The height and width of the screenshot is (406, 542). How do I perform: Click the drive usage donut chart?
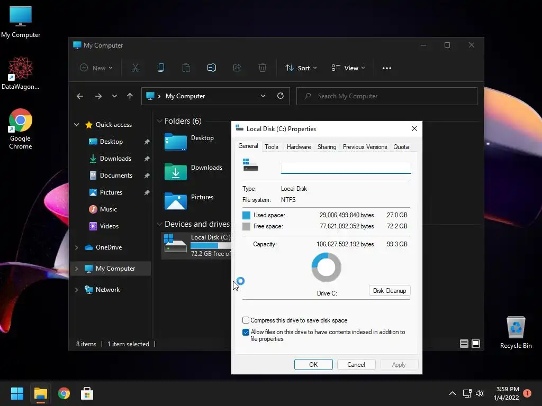(326, 267)
